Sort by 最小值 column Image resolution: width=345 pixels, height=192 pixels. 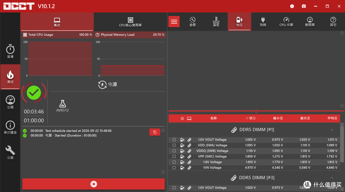tap(278, 118)
